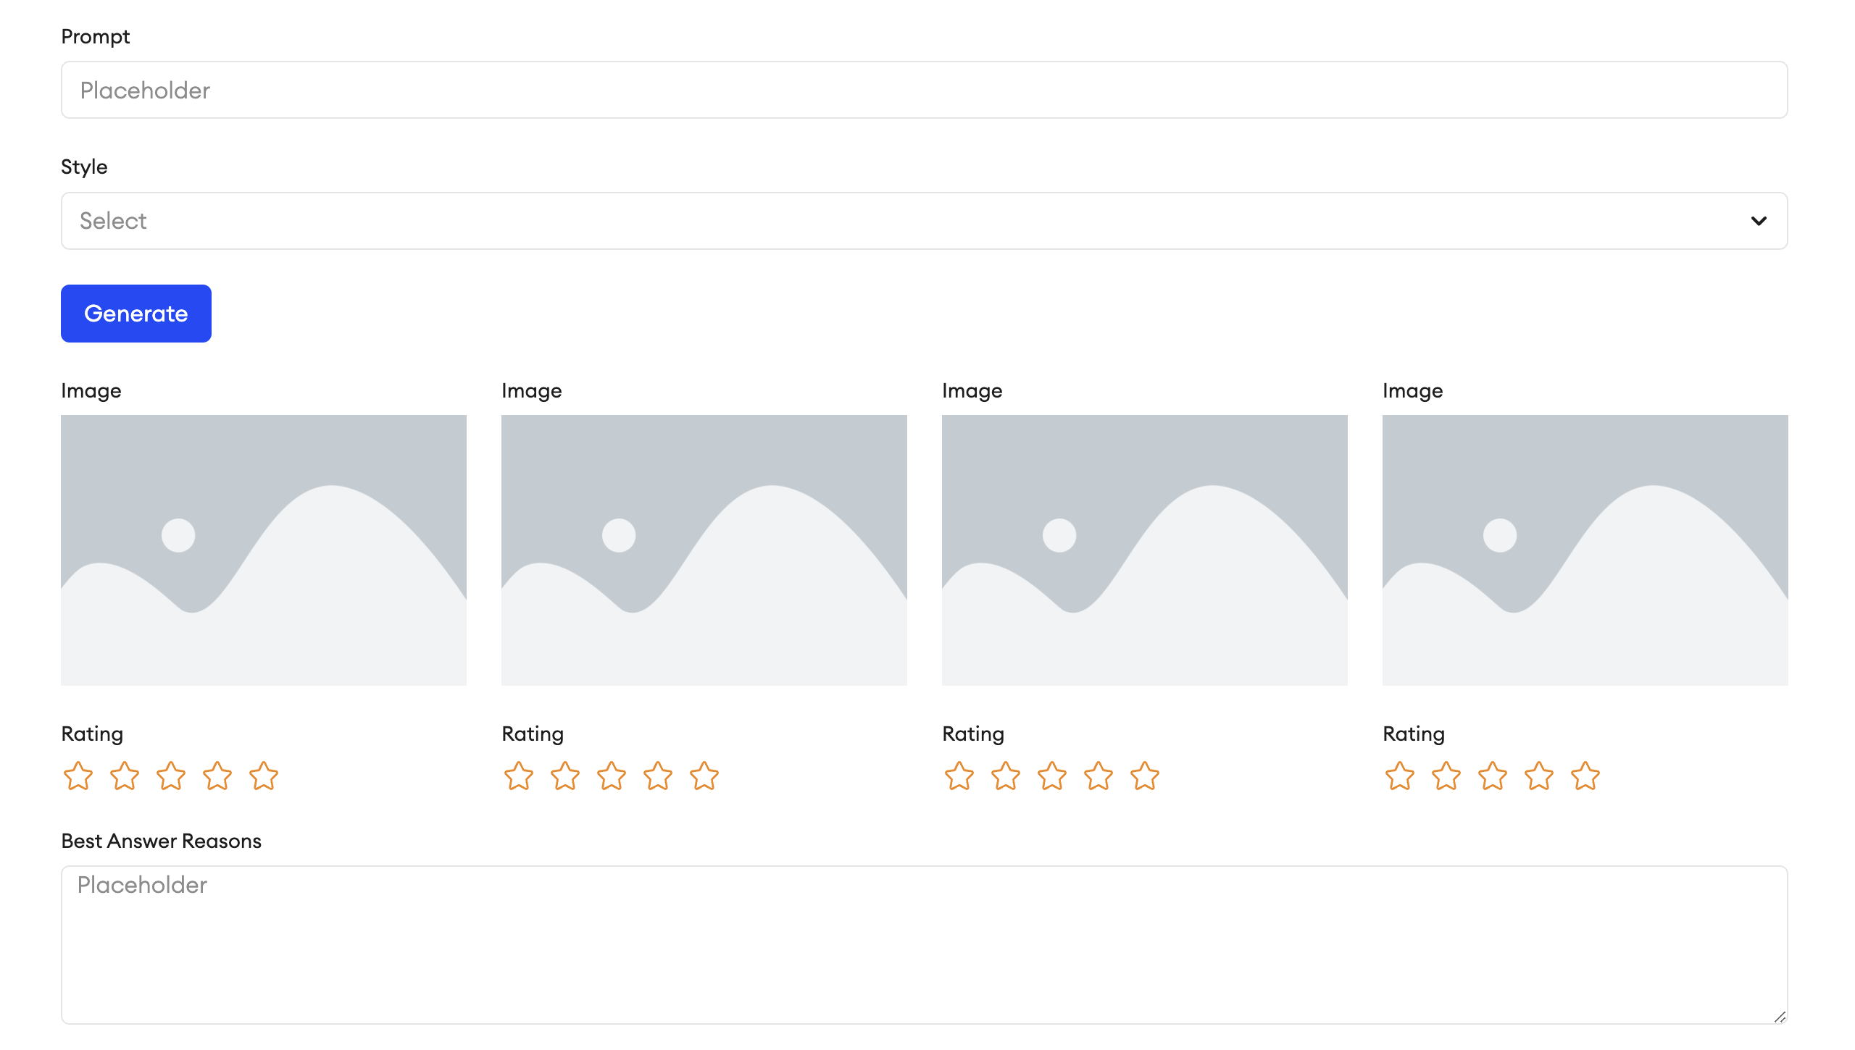
Task: Select the first generated image thumbnail
Action: (264, 550)
